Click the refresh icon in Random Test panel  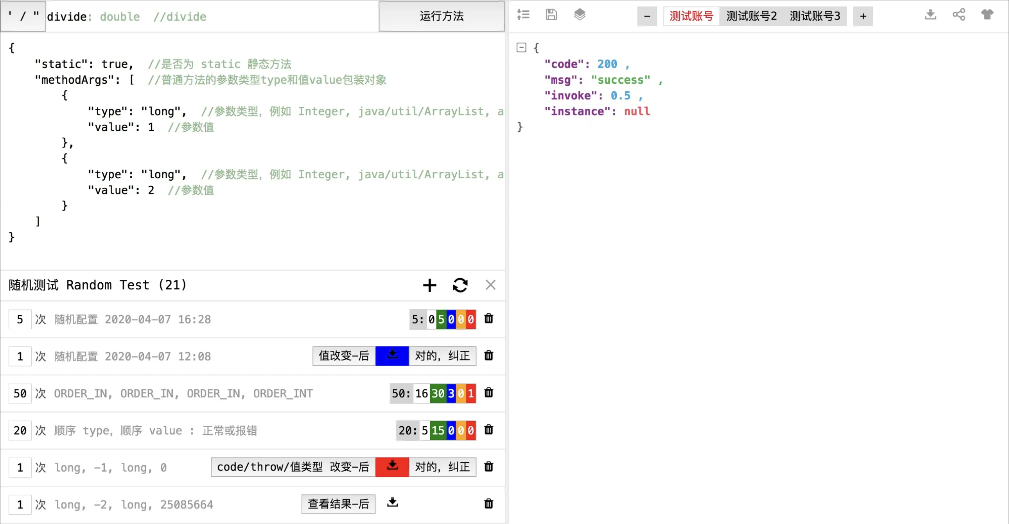click(x=460, y=285)
